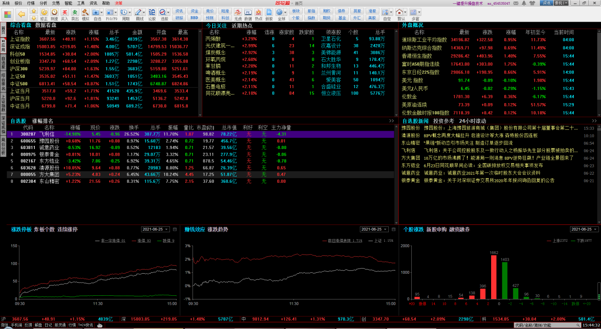The height and width of the screenshot is (329, 601).
Task: Switch to the 近期热点 tab
Action: point(242,25)
